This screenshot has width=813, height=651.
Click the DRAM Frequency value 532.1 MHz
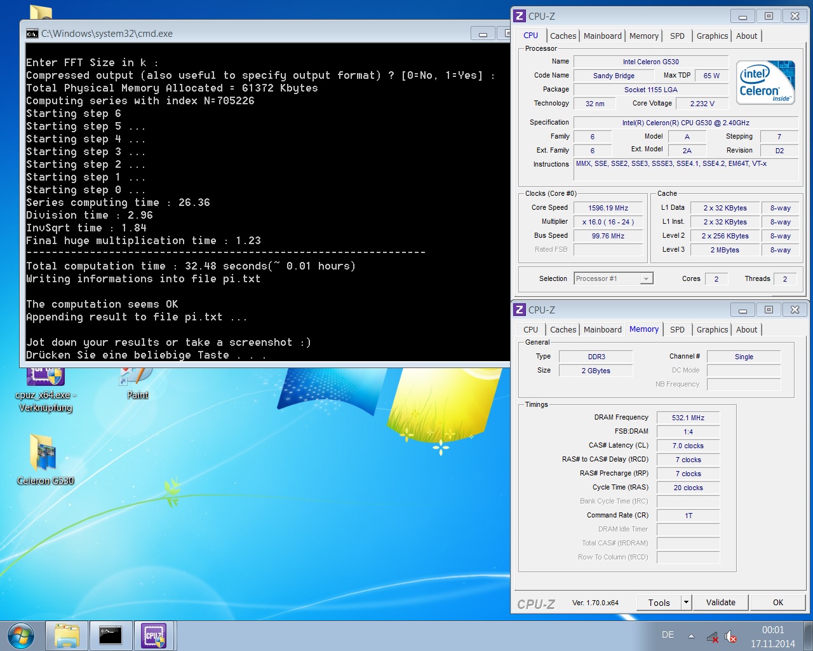(x=688, y=418)
